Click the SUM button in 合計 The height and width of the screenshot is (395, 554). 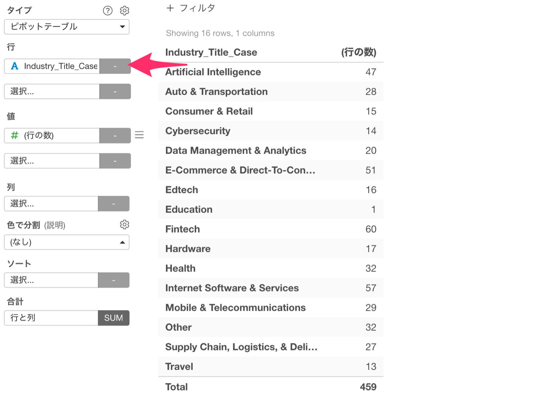(114, 318)
